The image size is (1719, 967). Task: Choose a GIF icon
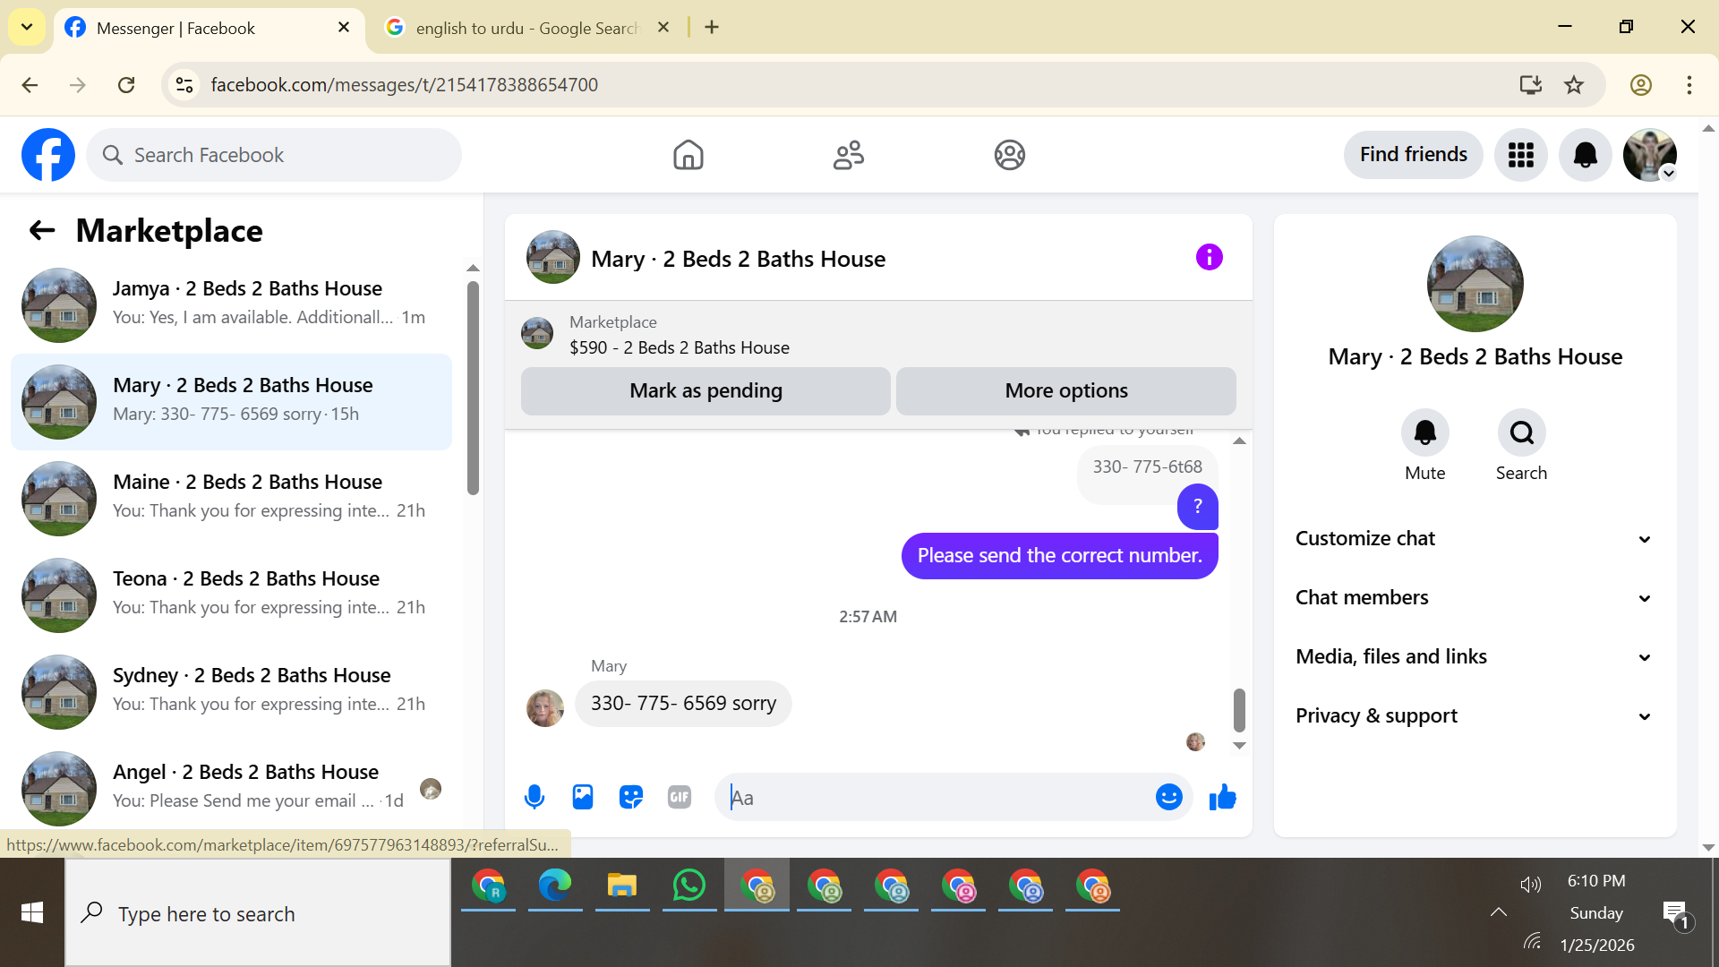coord(680,797)
